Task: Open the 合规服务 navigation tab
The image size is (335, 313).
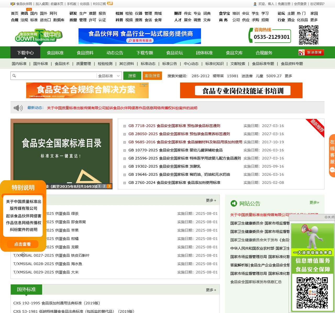Action: coord(264,52)
